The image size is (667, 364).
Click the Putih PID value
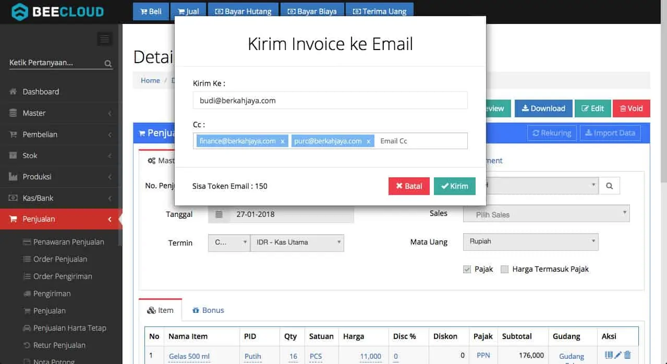pyautogui.click(x=253, y=357)
